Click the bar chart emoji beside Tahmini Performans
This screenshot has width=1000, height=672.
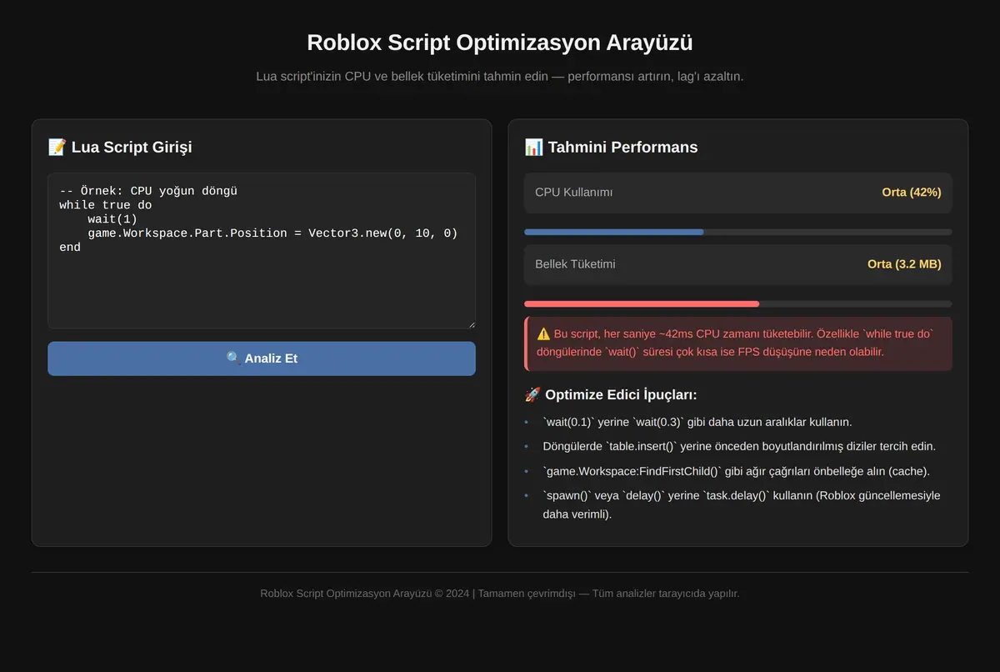pyautogui.click(x=533, y=148)
